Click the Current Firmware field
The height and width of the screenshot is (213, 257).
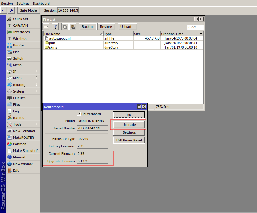coord(93,154)
